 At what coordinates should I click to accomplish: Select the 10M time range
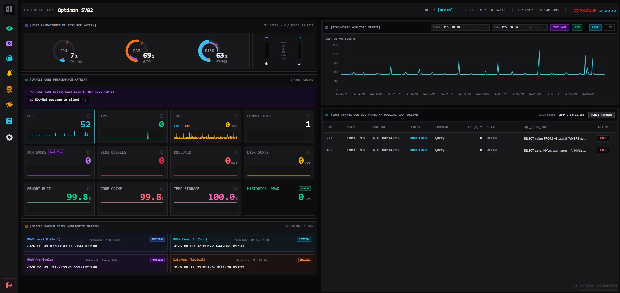coord(609,27)
